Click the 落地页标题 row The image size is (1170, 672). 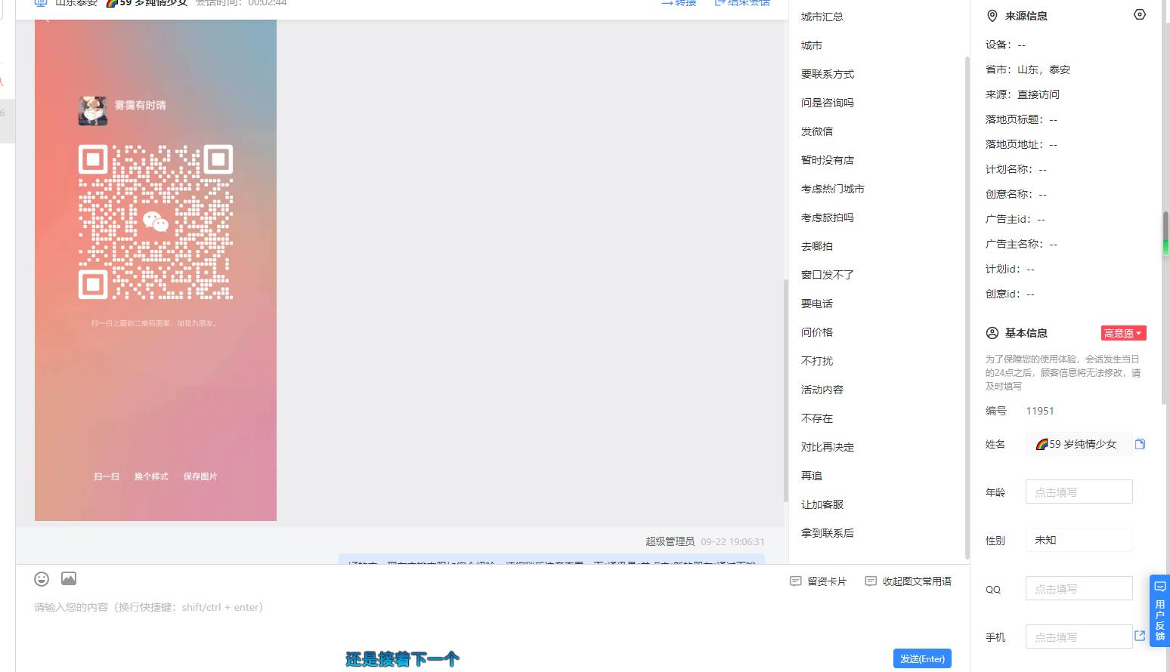tap(1021, 119)
